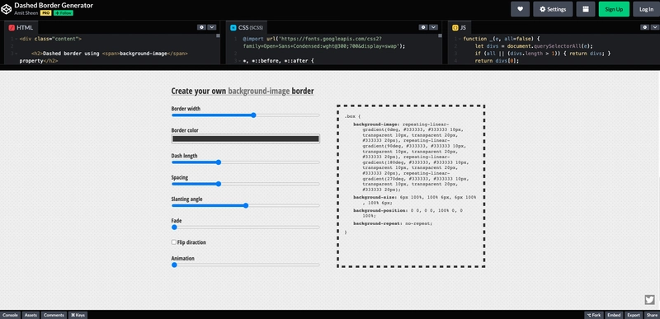Select the HTML editor tab

21,28
